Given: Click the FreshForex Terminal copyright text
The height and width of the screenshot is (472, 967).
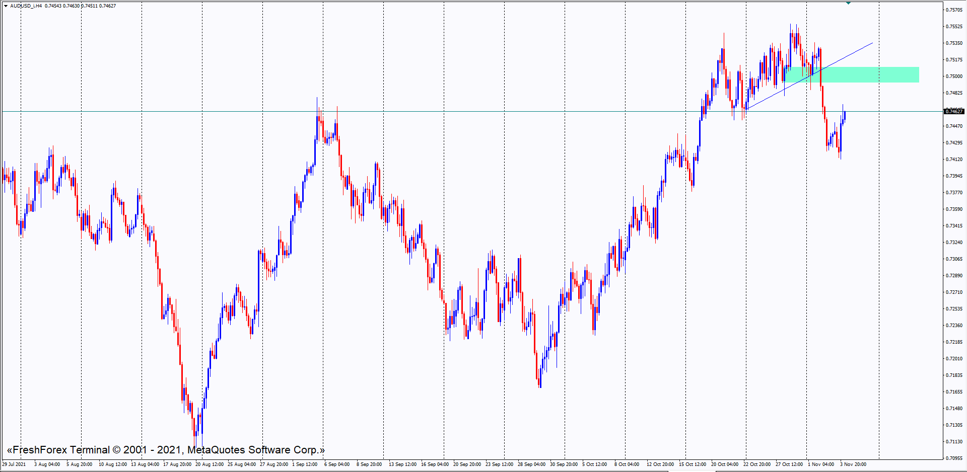Looking at the screenshot, I should tap(165, 450).
